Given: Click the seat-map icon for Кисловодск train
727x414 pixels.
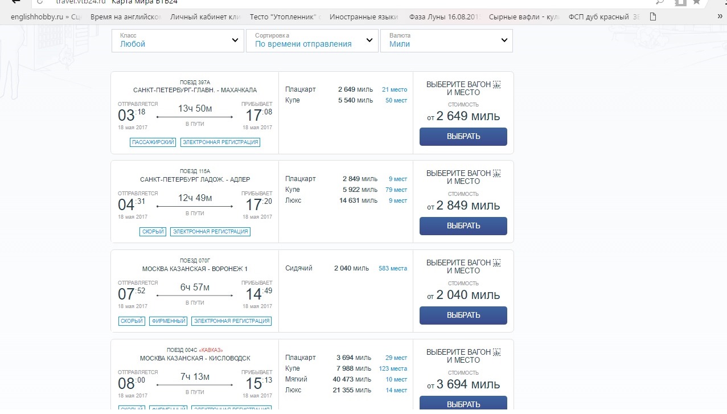Looking at the screenshot, I should click(496, 352).
